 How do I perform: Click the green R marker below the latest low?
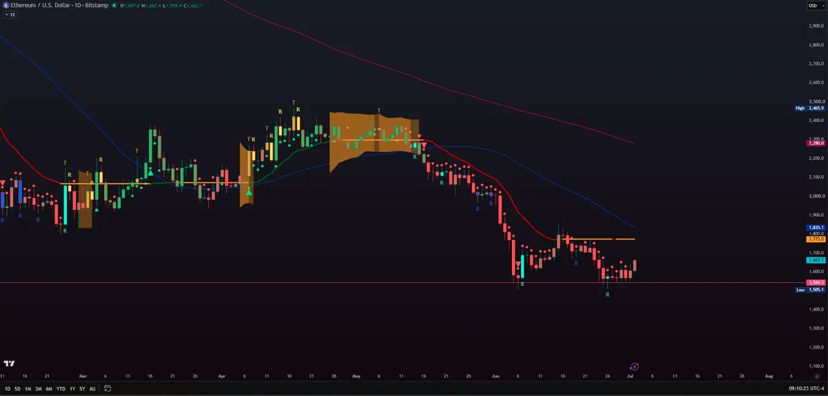tap(607, 295)
